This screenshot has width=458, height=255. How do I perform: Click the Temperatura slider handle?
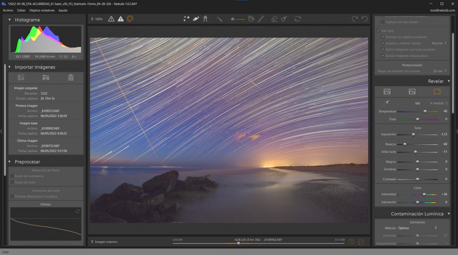[x=424, y=111]
